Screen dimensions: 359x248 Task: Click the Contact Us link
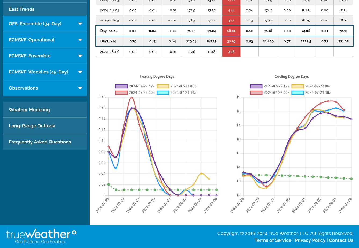coord(341,240)
